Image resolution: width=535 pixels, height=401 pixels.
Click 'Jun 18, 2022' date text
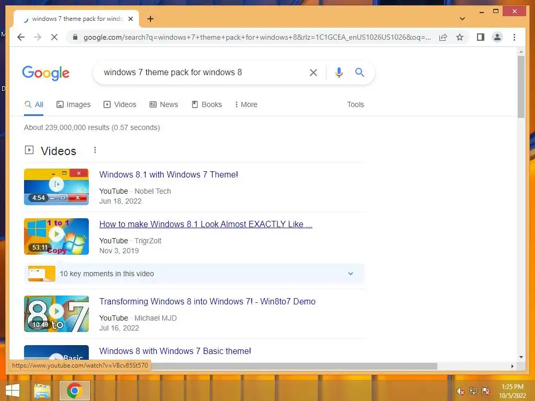pos(120,201)
